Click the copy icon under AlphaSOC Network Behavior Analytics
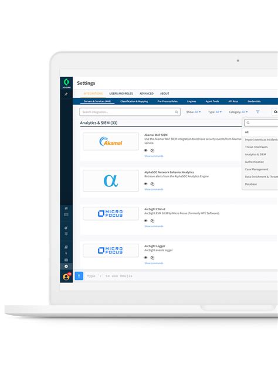Image resolution: width=278 pixels, height=369 pixels. click(152, 184)
